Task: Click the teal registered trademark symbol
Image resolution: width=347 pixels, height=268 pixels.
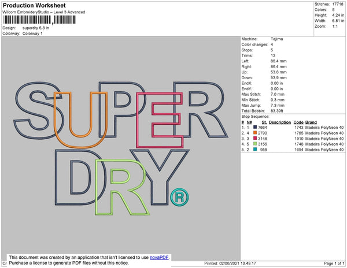Action: tap(179, 198)
